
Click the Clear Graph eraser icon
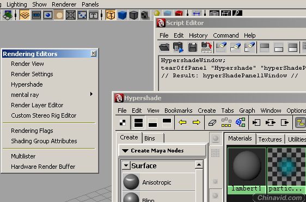(x=212, y=123)
